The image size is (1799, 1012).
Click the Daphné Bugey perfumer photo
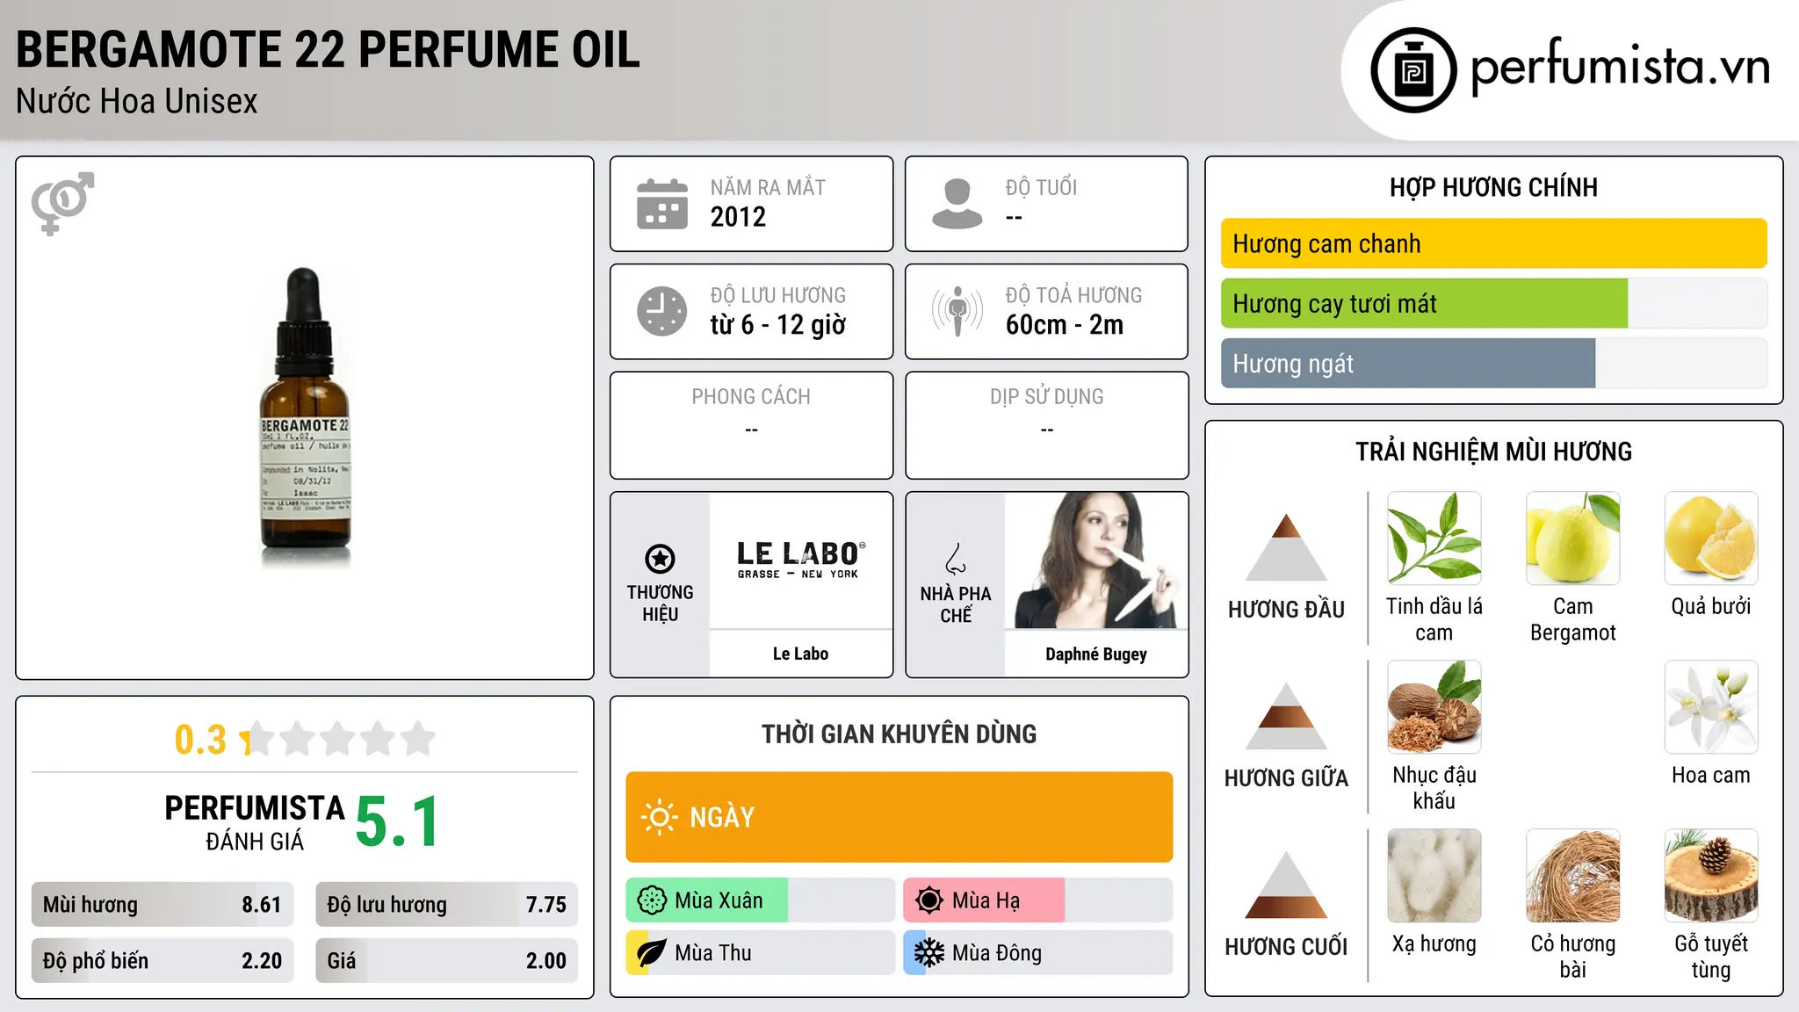(1096, 560)
